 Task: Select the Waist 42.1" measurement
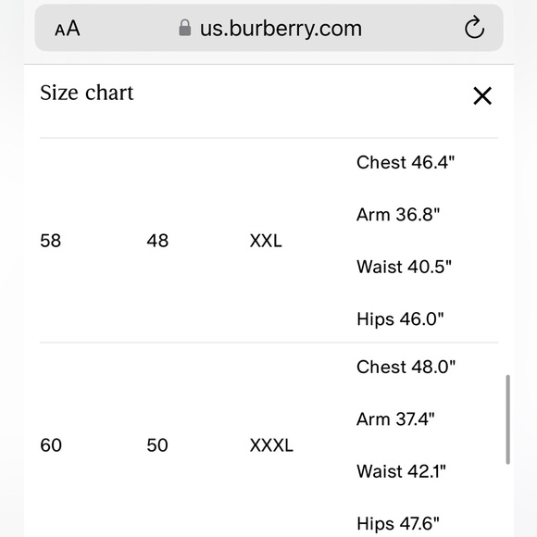pyautogui.click(x=401, y=471)
